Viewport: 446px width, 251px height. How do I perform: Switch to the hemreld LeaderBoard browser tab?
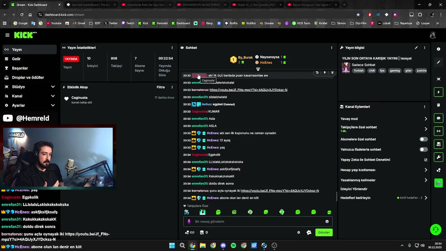point(91,5)
